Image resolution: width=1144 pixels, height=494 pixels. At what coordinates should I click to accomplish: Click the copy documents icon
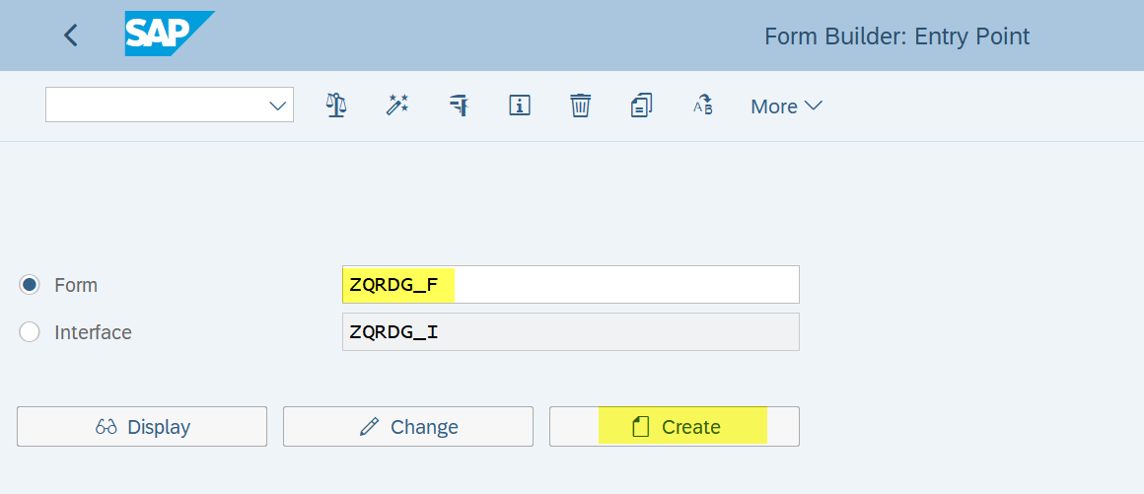click(641, 105)
